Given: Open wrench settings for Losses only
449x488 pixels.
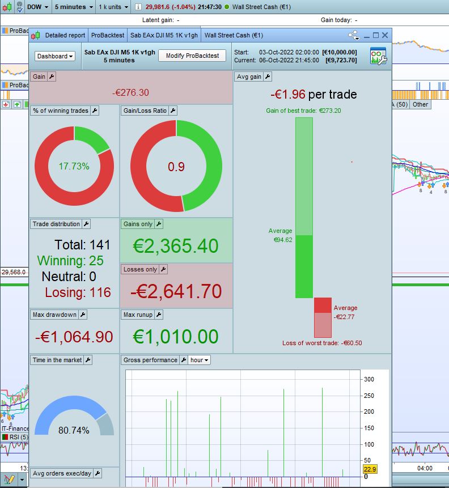Looking at the screenshot, I should 163,269.
